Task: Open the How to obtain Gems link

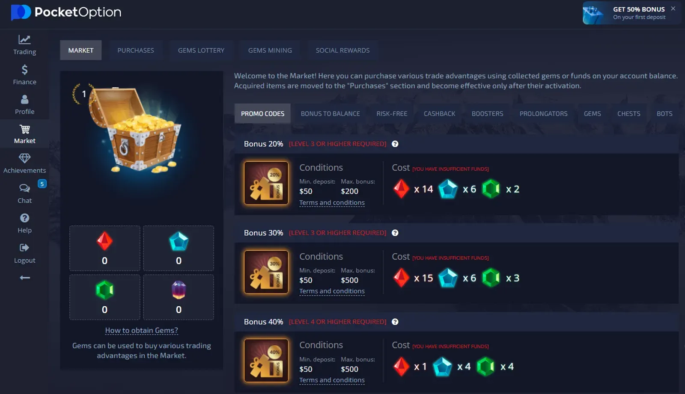Action: (141, 330)
